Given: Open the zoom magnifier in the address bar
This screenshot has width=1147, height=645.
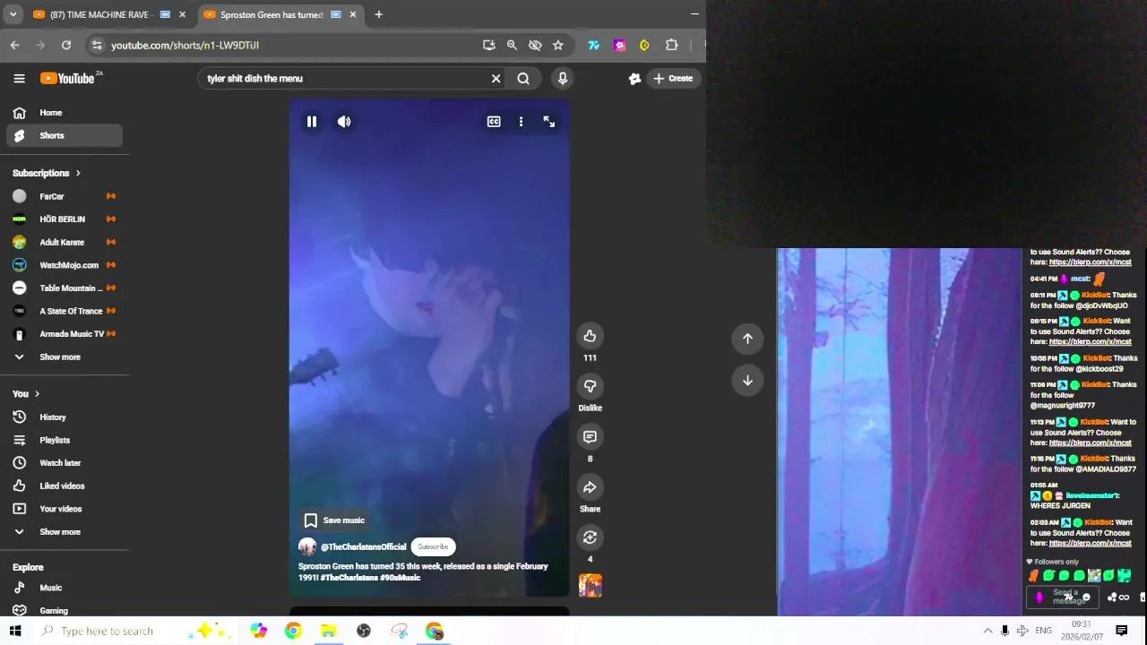Looking at the screenshot, I should point(512,45).
